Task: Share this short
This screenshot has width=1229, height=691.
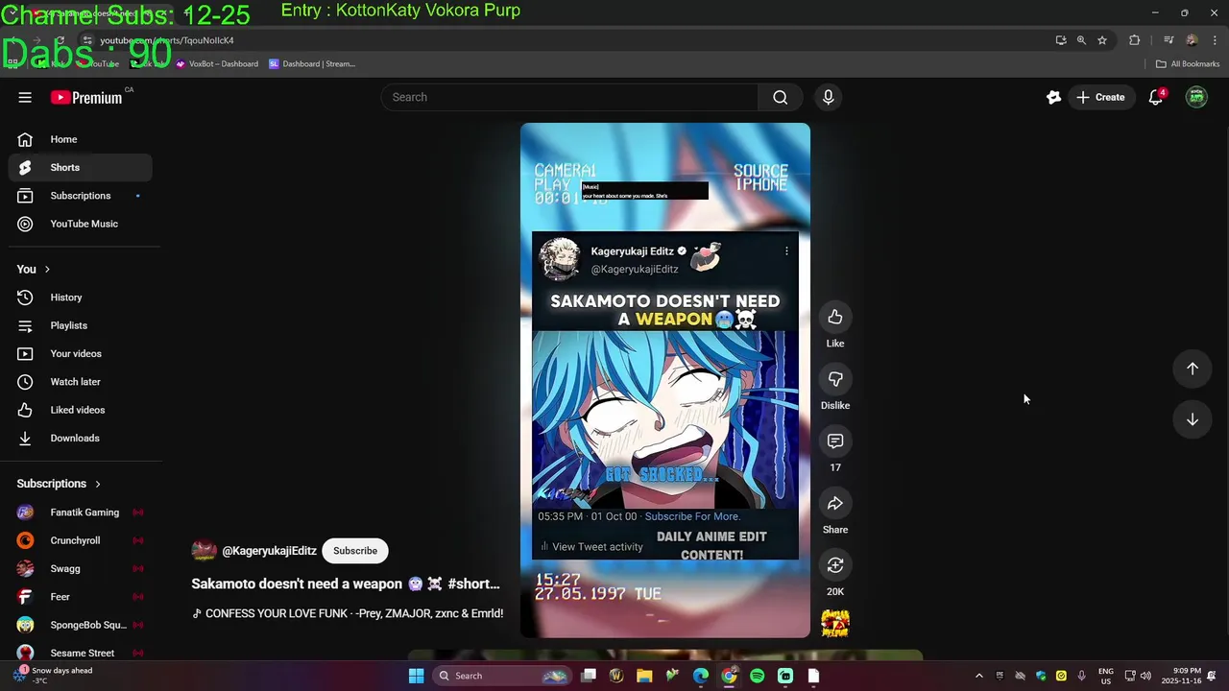Action: tap(835, 504)
